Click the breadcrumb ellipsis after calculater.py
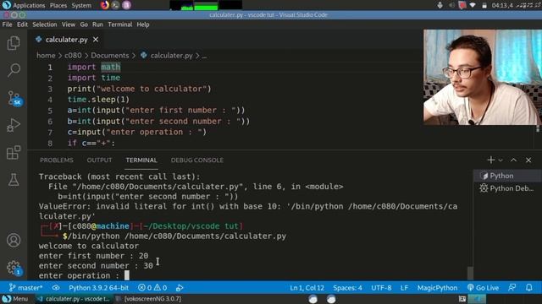Screen dimensions: 542x304 [204, 56]
